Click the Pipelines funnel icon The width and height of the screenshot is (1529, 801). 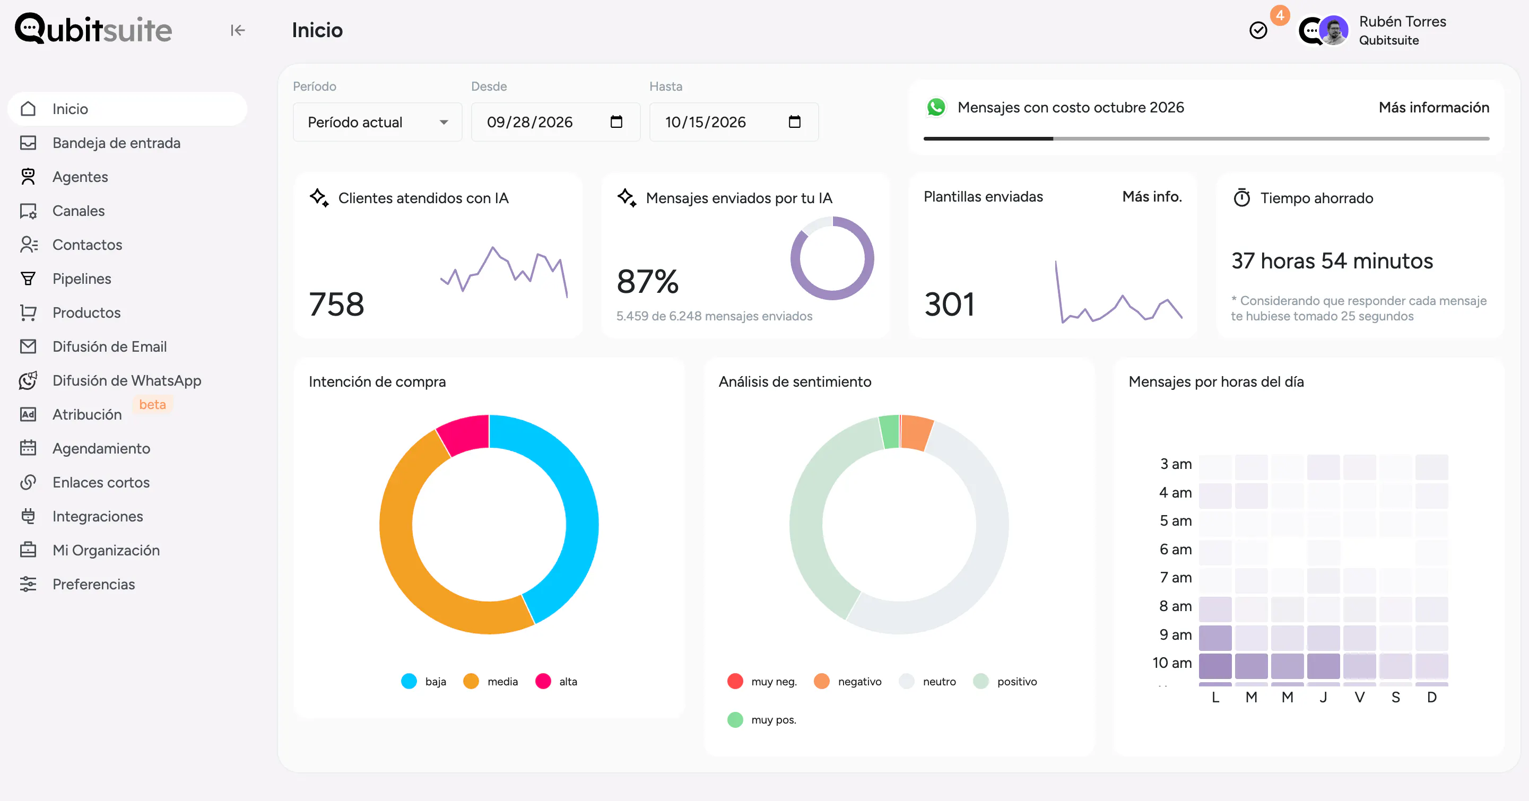point(28,278)
